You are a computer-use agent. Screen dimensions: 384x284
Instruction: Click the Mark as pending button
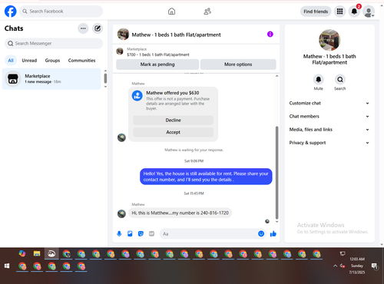click(x=157, y=64)
